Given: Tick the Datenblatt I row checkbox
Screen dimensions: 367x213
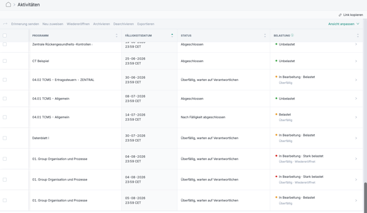Looking at the screenshot, I should tap(5, 138).
